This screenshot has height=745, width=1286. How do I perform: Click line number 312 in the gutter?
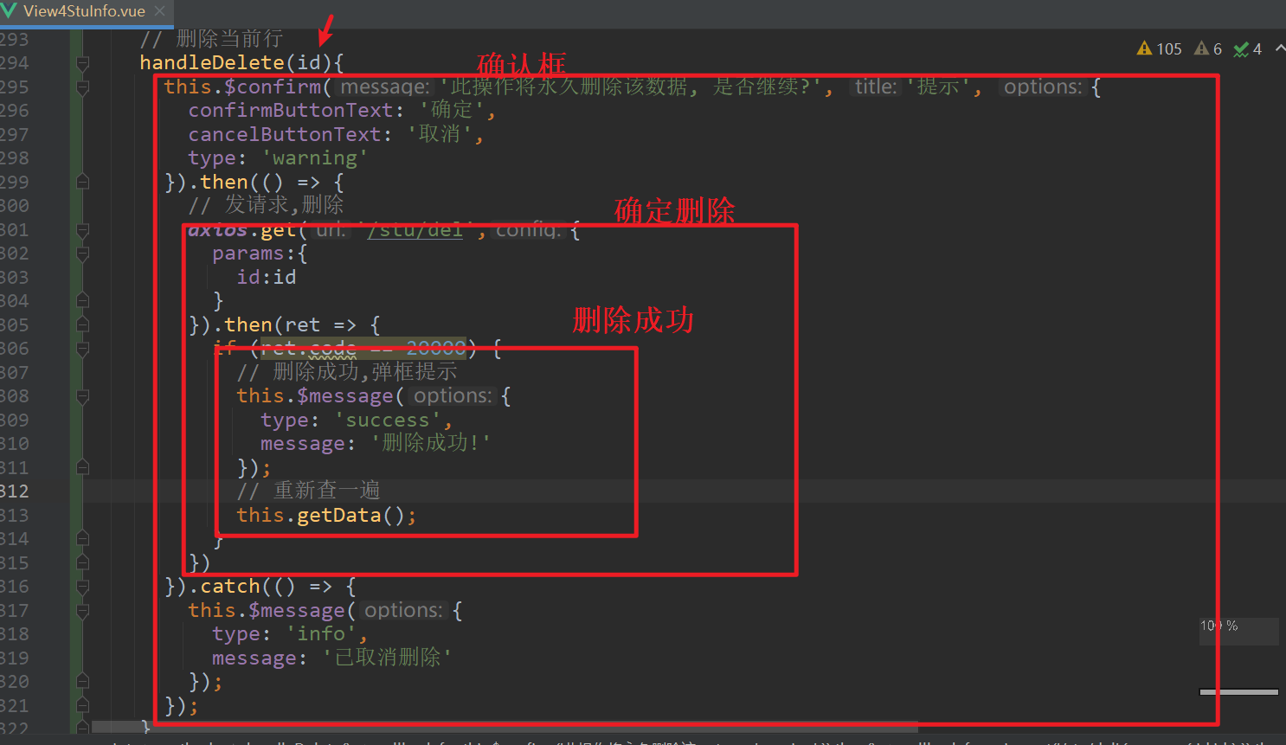tap(15, 491)
